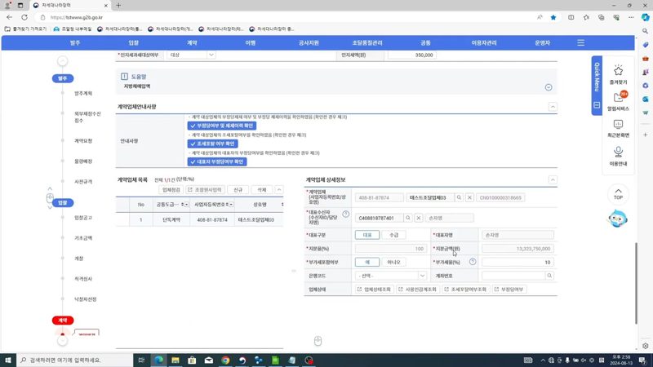This screenshot has width=653, height=367.
Task: Click the page vertical scrollbar thumb
Action: pos(636,283)
